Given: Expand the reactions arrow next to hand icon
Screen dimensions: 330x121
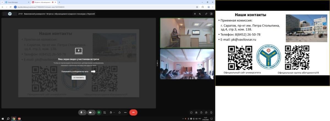Looking at the screenshot, I should (x=114, y=112).
